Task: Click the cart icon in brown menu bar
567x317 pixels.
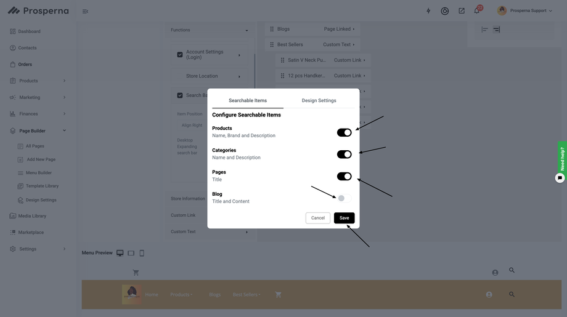Action: 278,295
